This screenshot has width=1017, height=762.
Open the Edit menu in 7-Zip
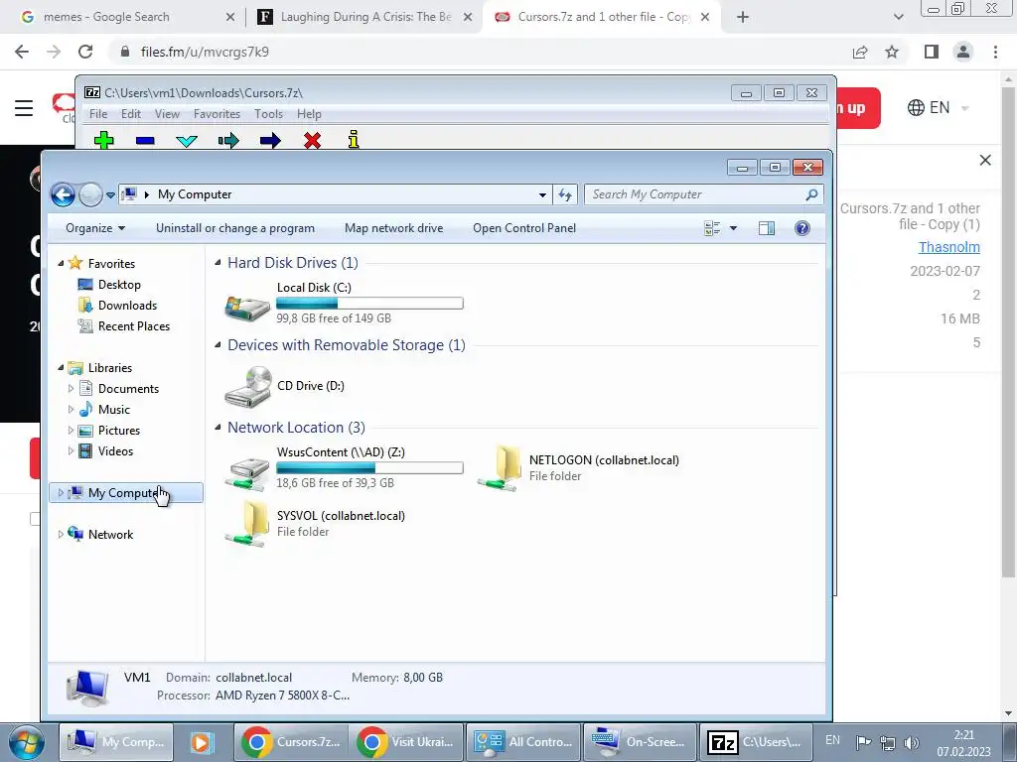pyautogui.click(x=131, y=114)
